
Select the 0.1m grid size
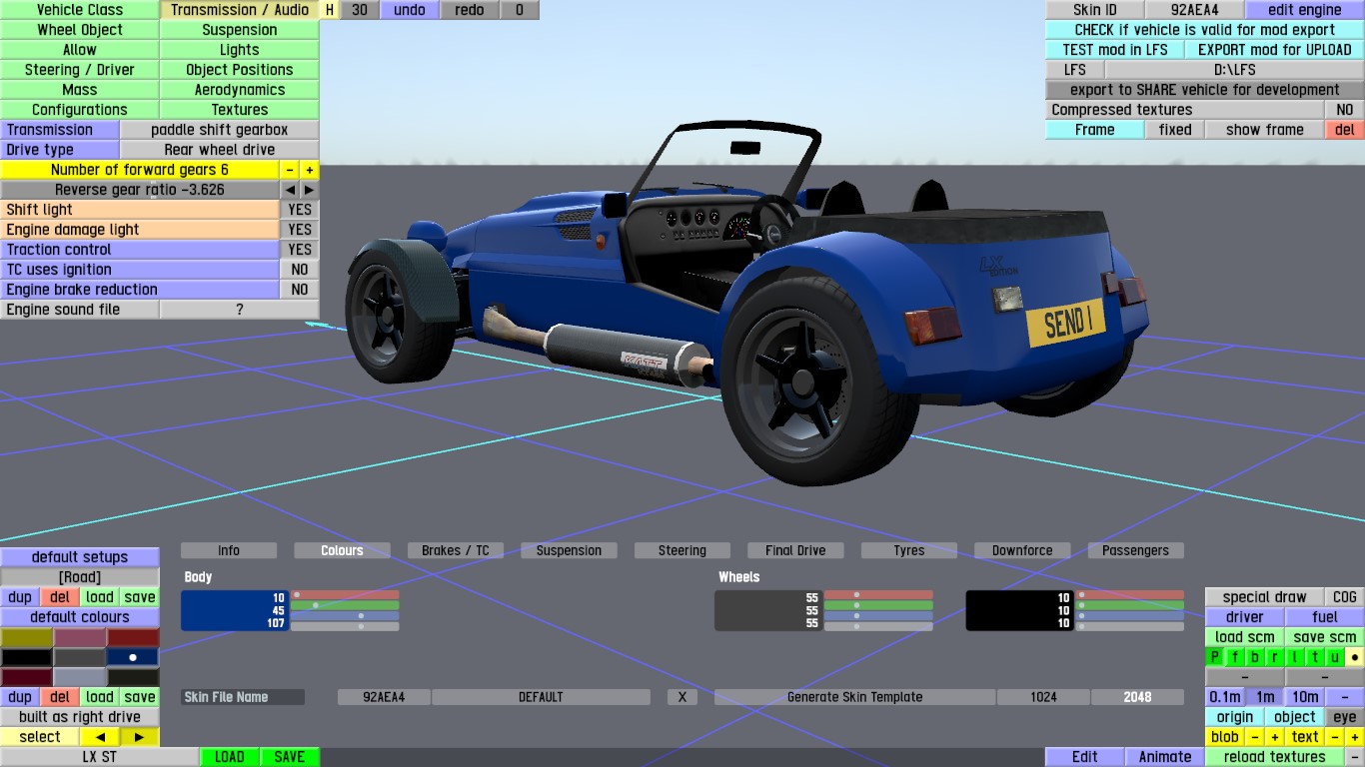pos(1225,697)
